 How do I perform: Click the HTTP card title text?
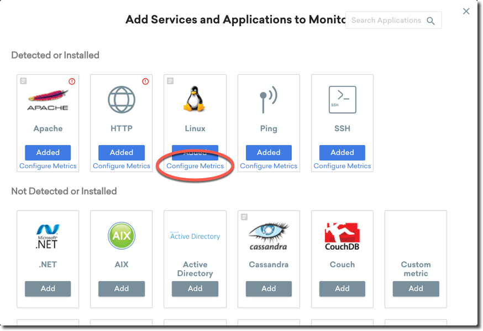tap(122, 128)
